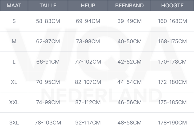
Task: Click height value 172-180CM
Action: tap(172, 82)
